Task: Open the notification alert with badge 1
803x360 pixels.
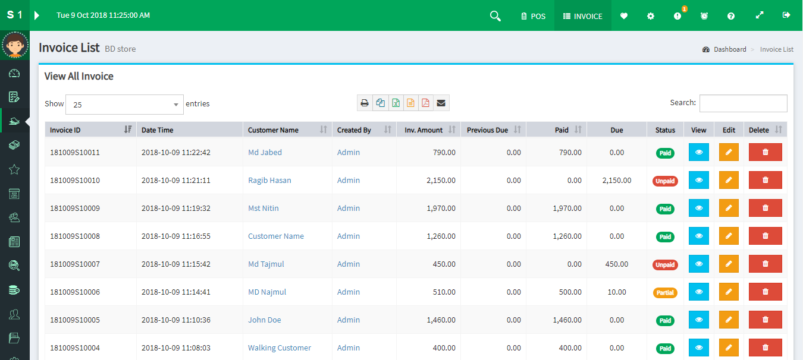Action: click(677, 16)
